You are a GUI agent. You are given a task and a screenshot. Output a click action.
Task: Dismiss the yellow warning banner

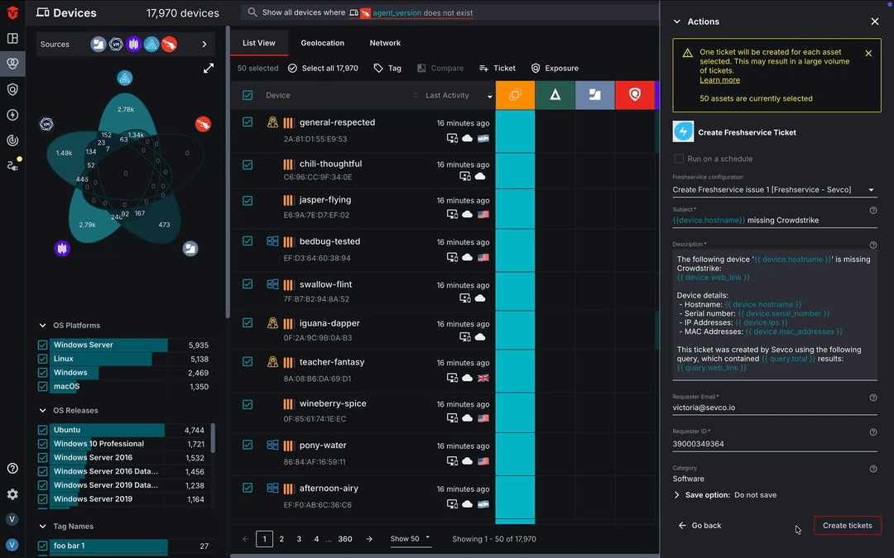coord(868,53)
